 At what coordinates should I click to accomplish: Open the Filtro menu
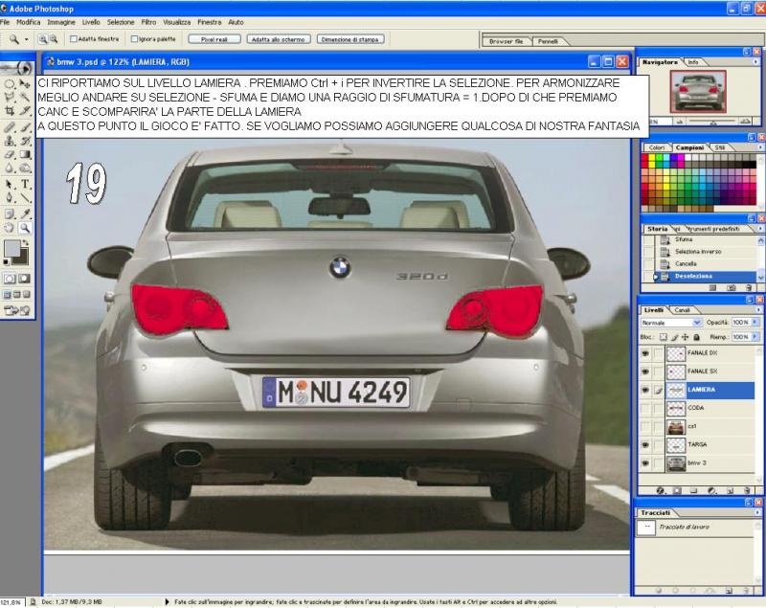(148, 22)
